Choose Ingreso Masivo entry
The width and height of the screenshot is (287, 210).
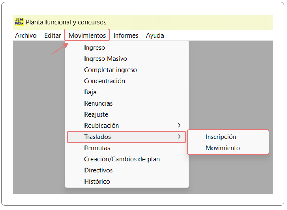tap(127, 59)
